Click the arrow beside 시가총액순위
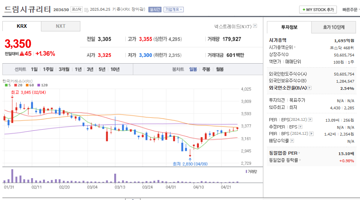This screenshot has width=360, height=200. point(295,47)
